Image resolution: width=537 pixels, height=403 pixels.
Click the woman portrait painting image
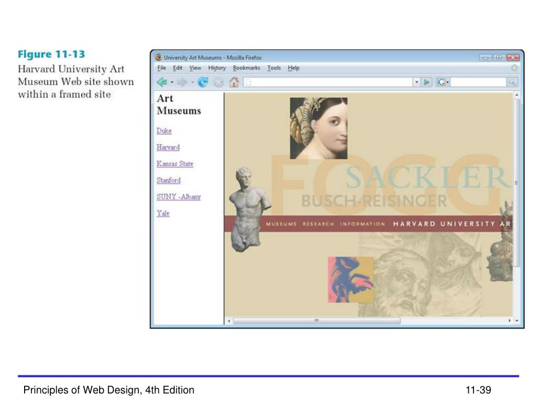[318, 128]
